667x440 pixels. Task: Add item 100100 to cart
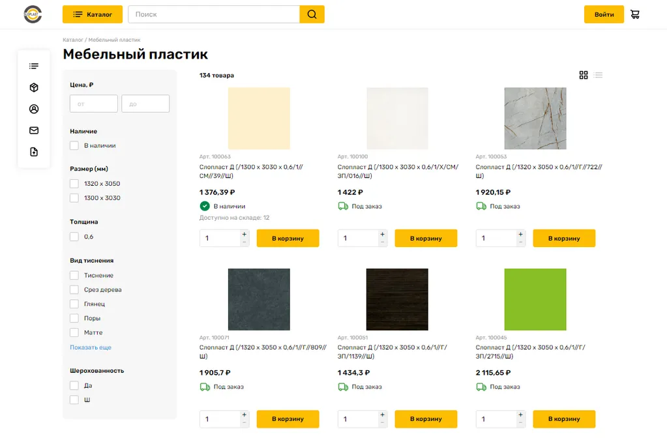pos(426,239)
